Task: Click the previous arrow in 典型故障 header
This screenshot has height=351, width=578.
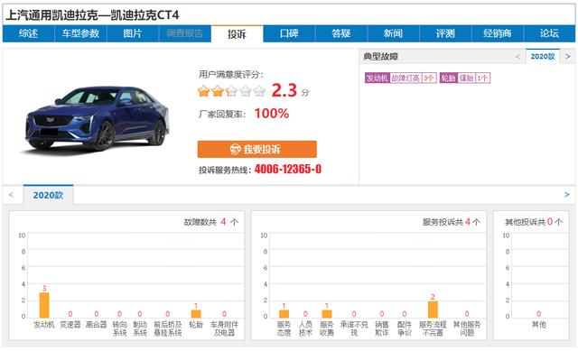Action: click(x=517, y=56)
